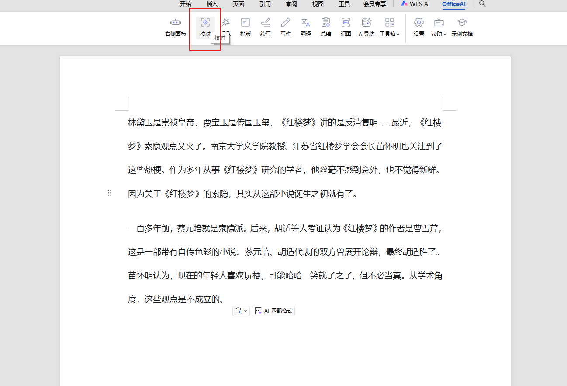Viewport: 567px width, 386px height.
Task: Click the 校对 proofreading tool
Action: (205, 27)
